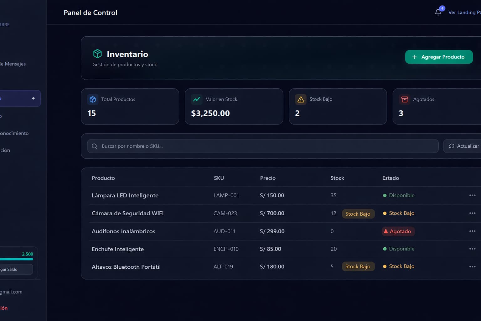This screenshot has width=481, height=321.
Task: Open options menu for Lámpara LED Inteligente
Action: (472, 195)
